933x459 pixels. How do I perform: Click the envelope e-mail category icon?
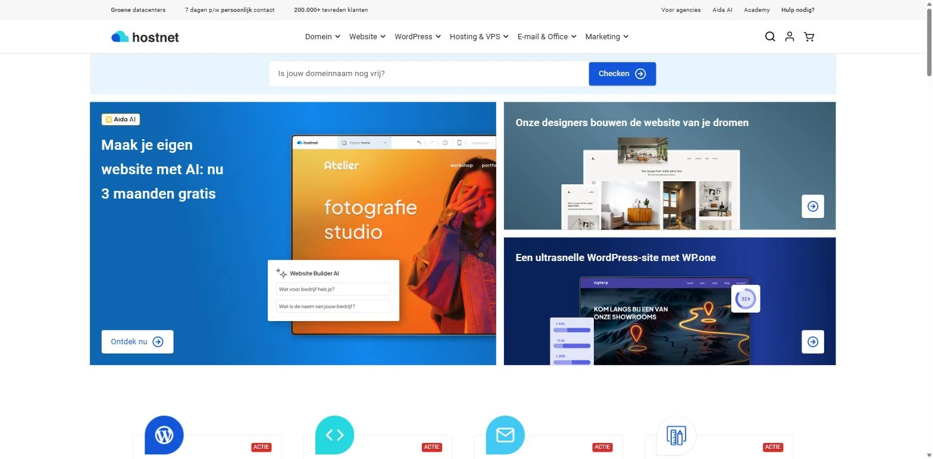[x=505, y=435]
